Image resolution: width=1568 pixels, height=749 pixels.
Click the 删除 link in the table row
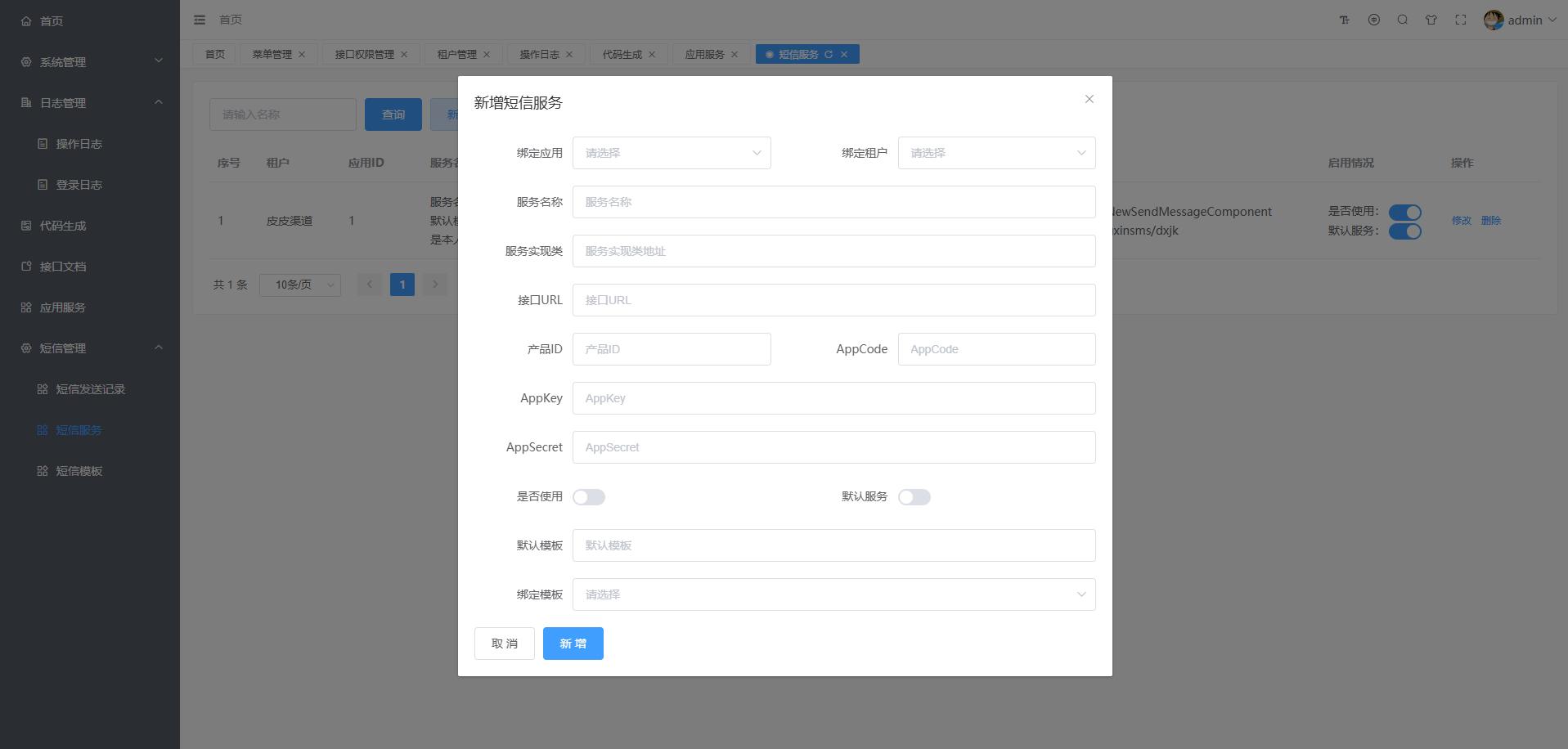click(1491, 221)
